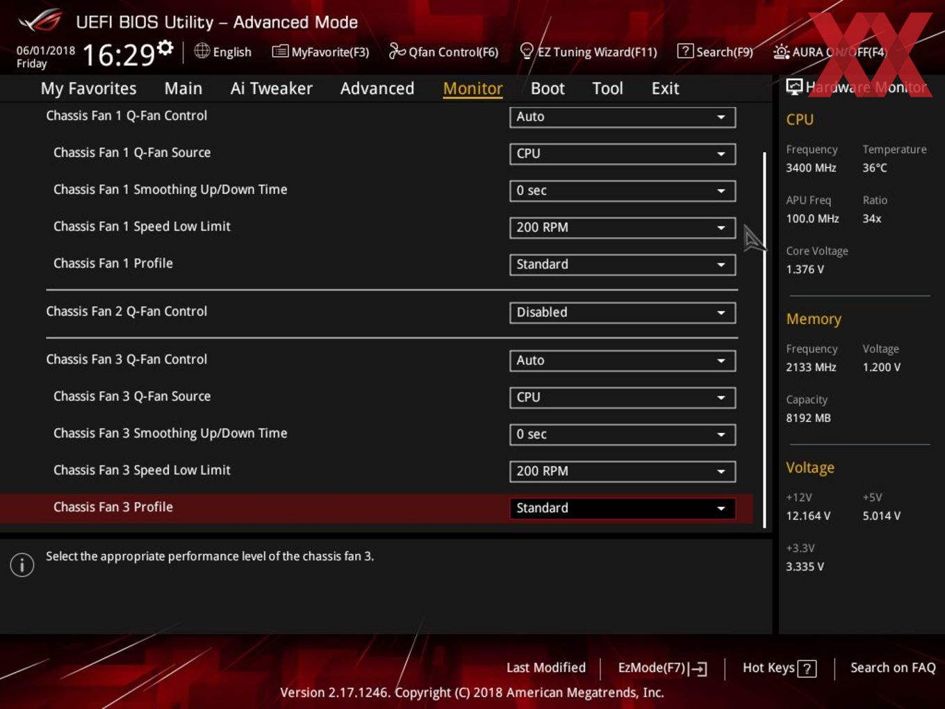The height and width of the screenshot is (709, 945).
Task: Switch to EzMode(F7) label
Action: point(652,667)
